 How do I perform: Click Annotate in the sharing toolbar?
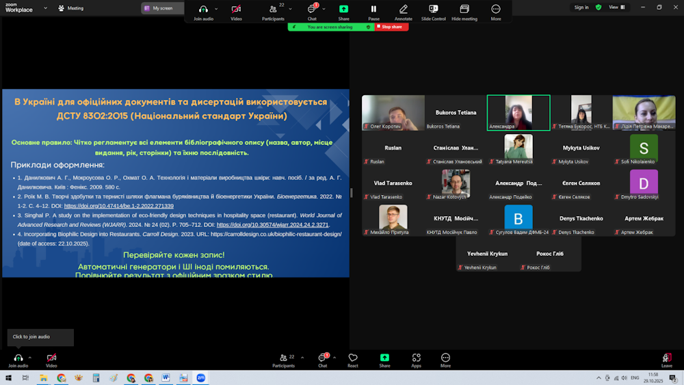(x=403, y=12)
